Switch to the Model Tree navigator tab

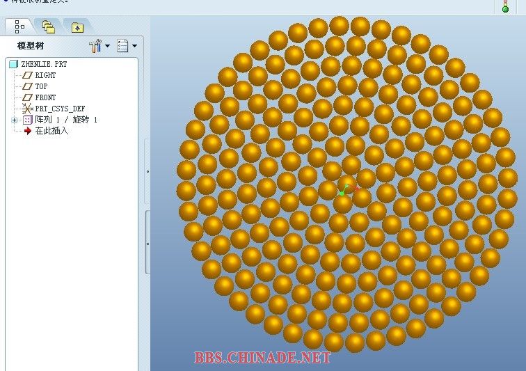19,26
